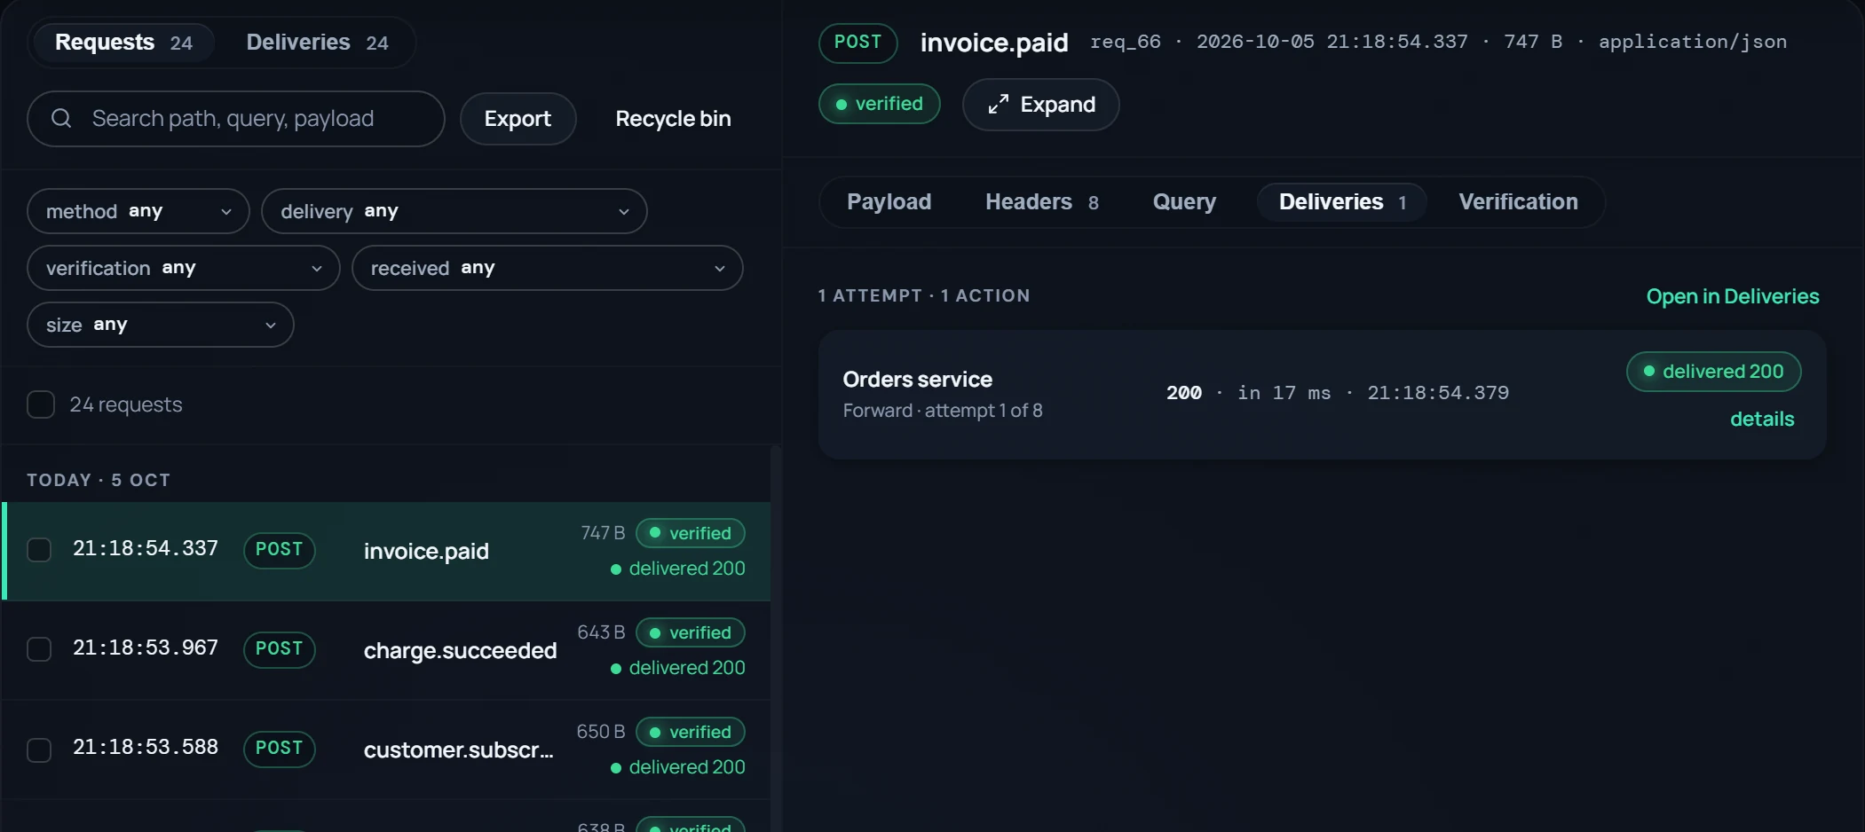
Task: Click the green dot in delivered 200 badge of Orders service
Action: pos(1648,372)
